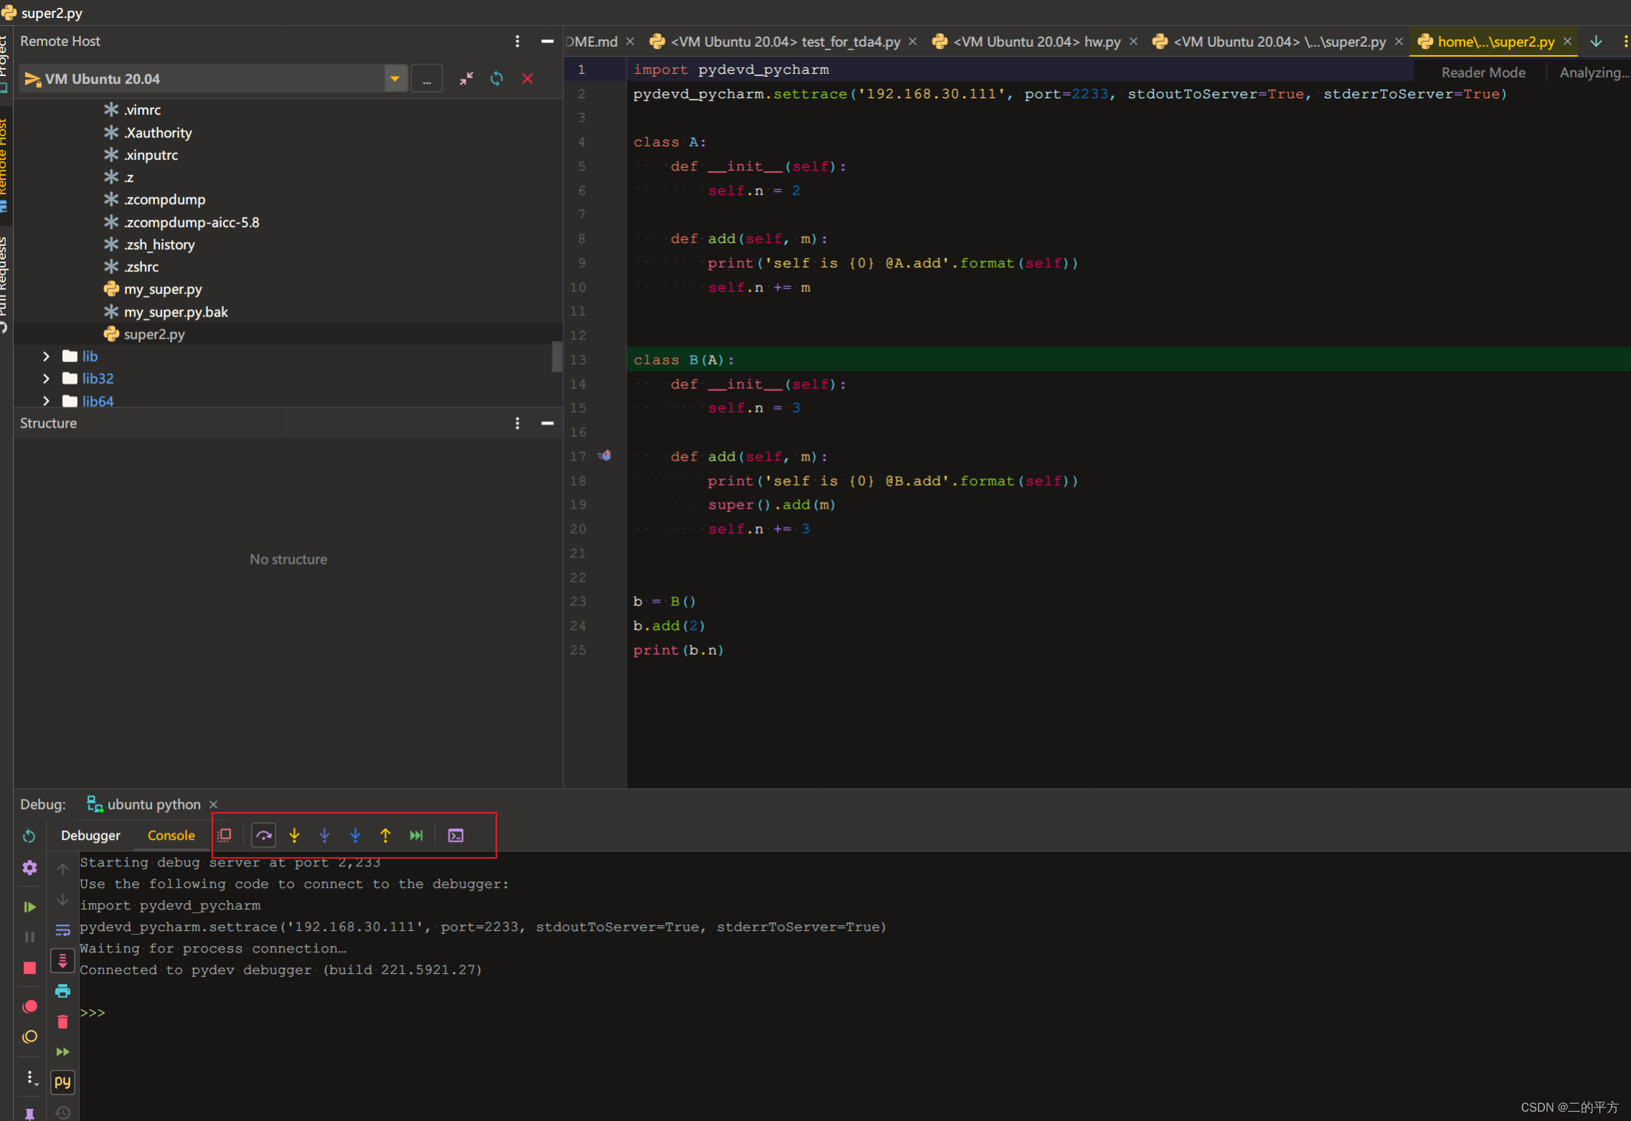Click the Rerun debug session icon

click(x=29, y=836)
